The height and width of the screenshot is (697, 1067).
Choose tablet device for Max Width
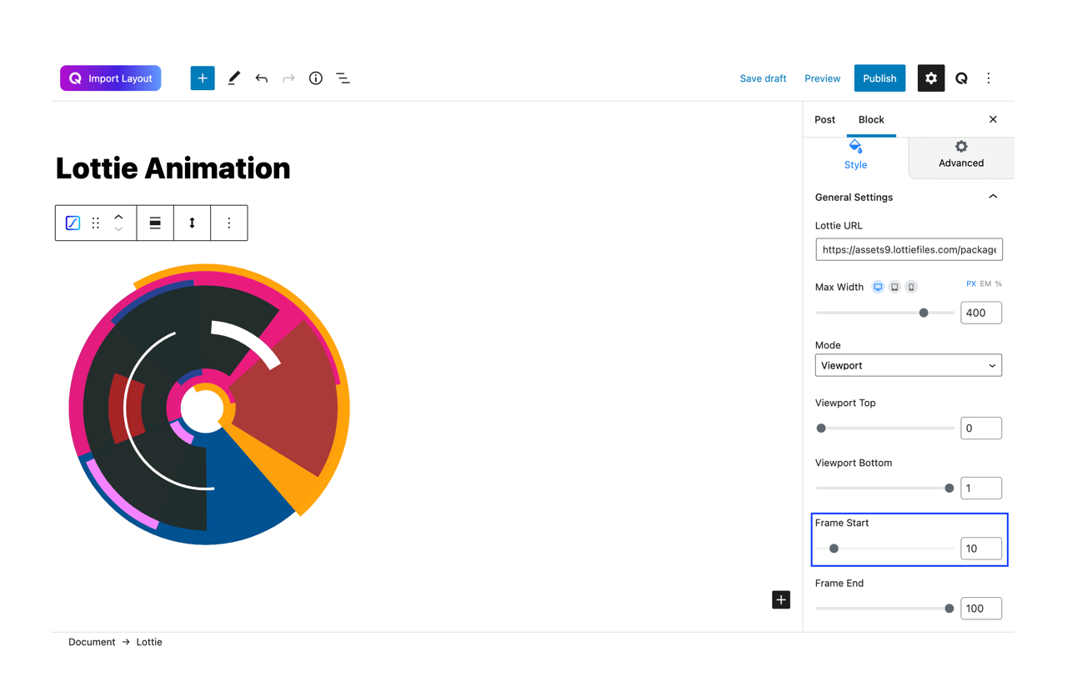pos(894,287)
